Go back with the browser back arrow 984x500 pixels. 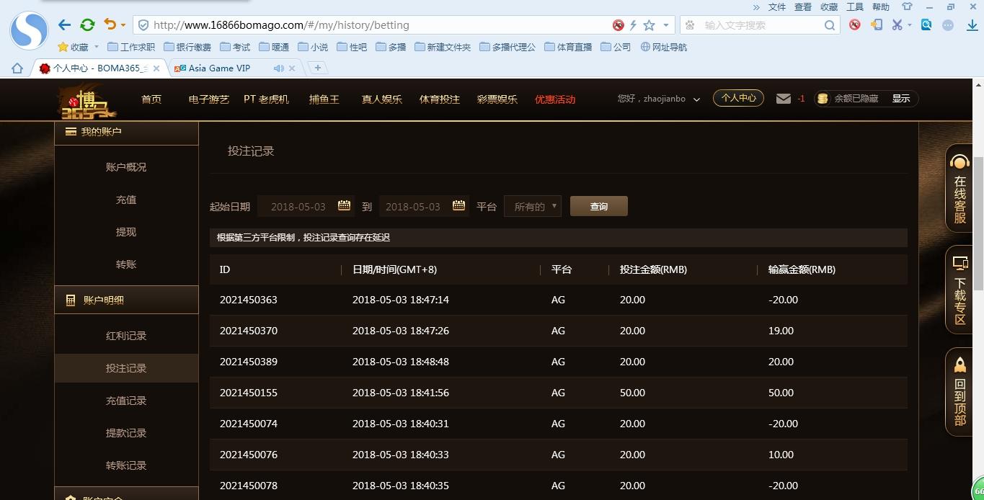(x=65, y=25)
